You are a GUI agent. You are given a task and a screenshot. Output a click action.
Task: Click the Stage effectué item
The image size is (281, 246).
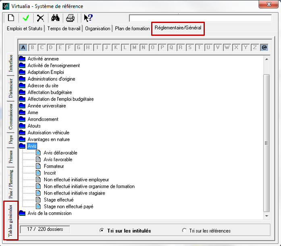tap(58, 200)
